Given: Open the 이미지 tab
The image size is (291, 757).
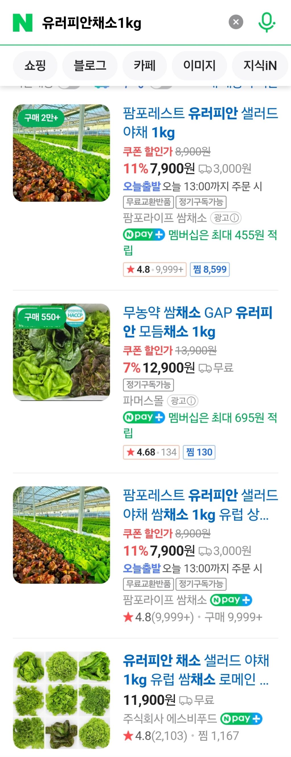Looking at the screenshot, I should pos(199,66).
